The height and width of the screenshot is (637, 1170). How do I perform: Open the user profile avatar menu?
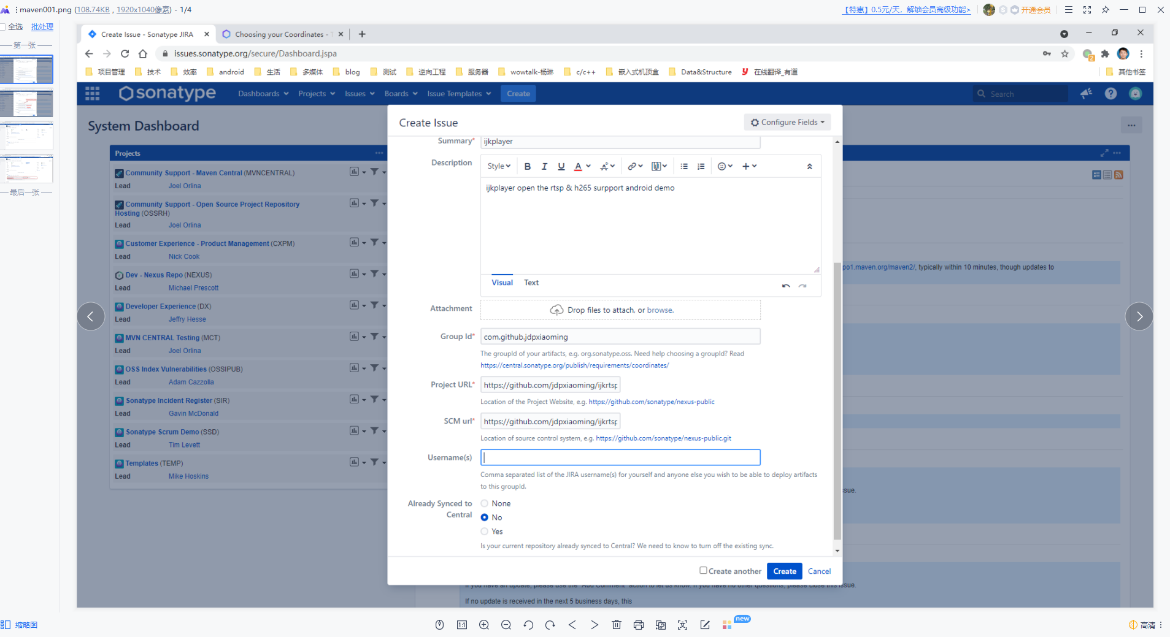(x=1136, y=93)
